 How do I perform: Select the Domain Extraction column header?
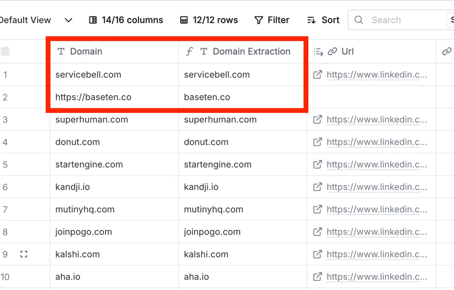243,52
